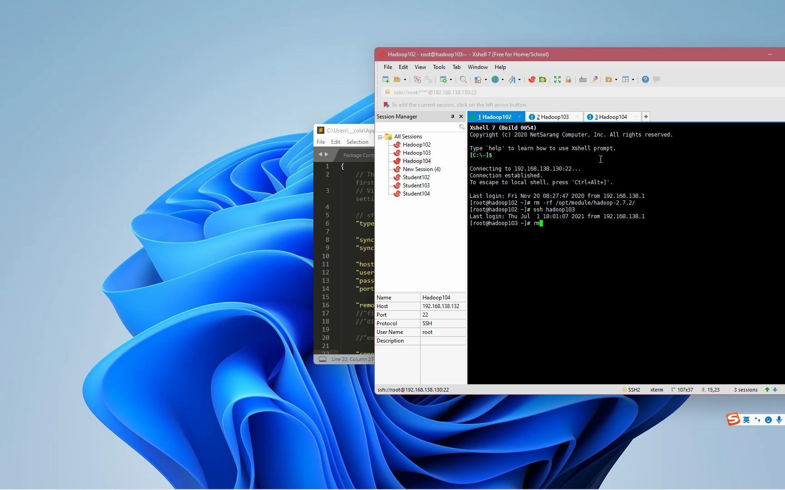Click Host value 192.168.138.132 in properties
Screen dimensions: 785x490
click(x=441, y=306)
